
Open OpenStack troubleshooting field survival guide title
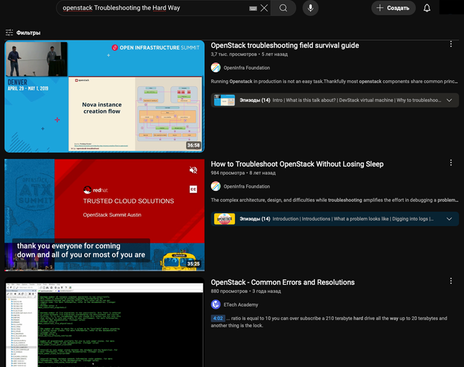pyautogui.click(x=285, y=46)
